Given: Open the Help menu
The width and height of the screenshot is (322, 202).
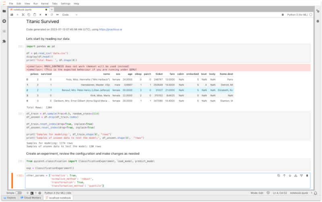Looking at the screenshot, I should [77, 4].
